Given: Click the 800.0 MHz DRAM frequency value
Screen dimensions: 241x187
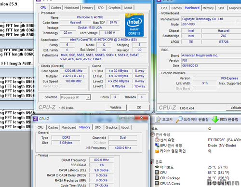Looking at the screenshot, I should (101, 160).
